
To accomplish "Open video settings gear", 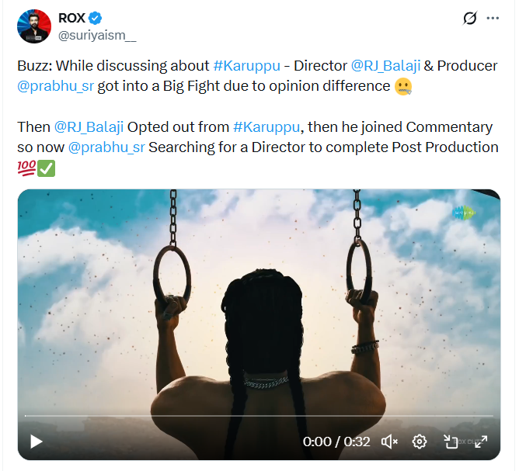I will pyautogui.click(x=420, y=442).
